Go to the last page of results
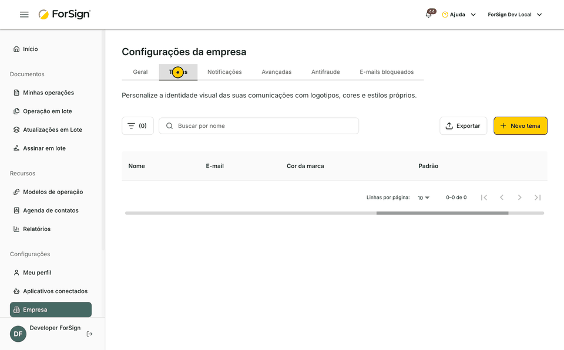Image resolution: width=564 pixels, height=350 pixels. pos(538,198)
